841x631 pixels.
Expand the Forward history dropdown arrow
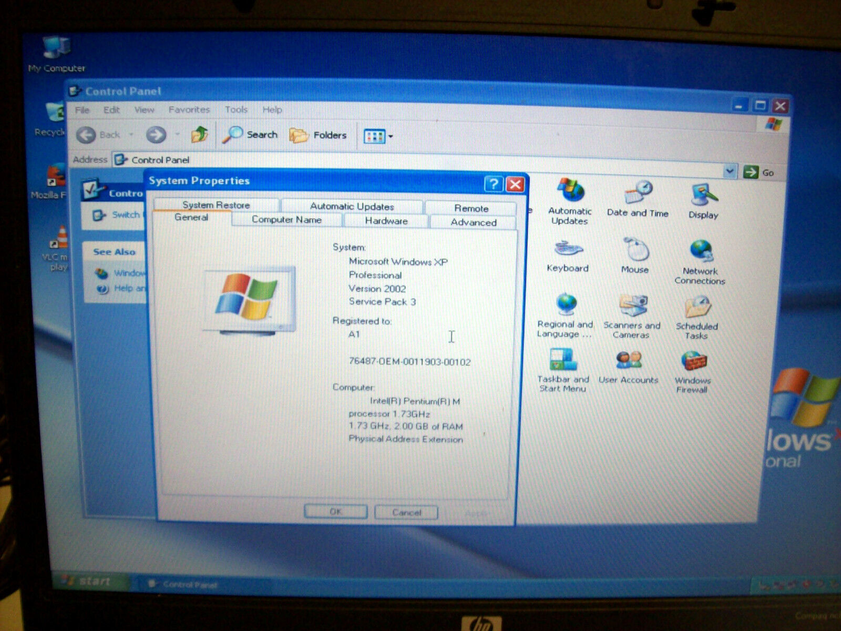(x=177, y=135)
